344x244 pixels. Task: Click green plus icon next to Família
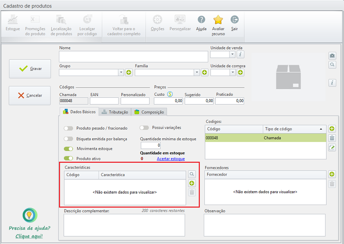coord(204,72)
